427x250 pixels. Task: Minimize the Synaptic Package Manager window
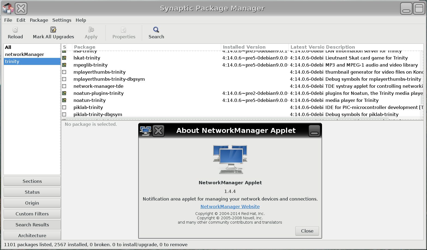(x=406, y=9)
